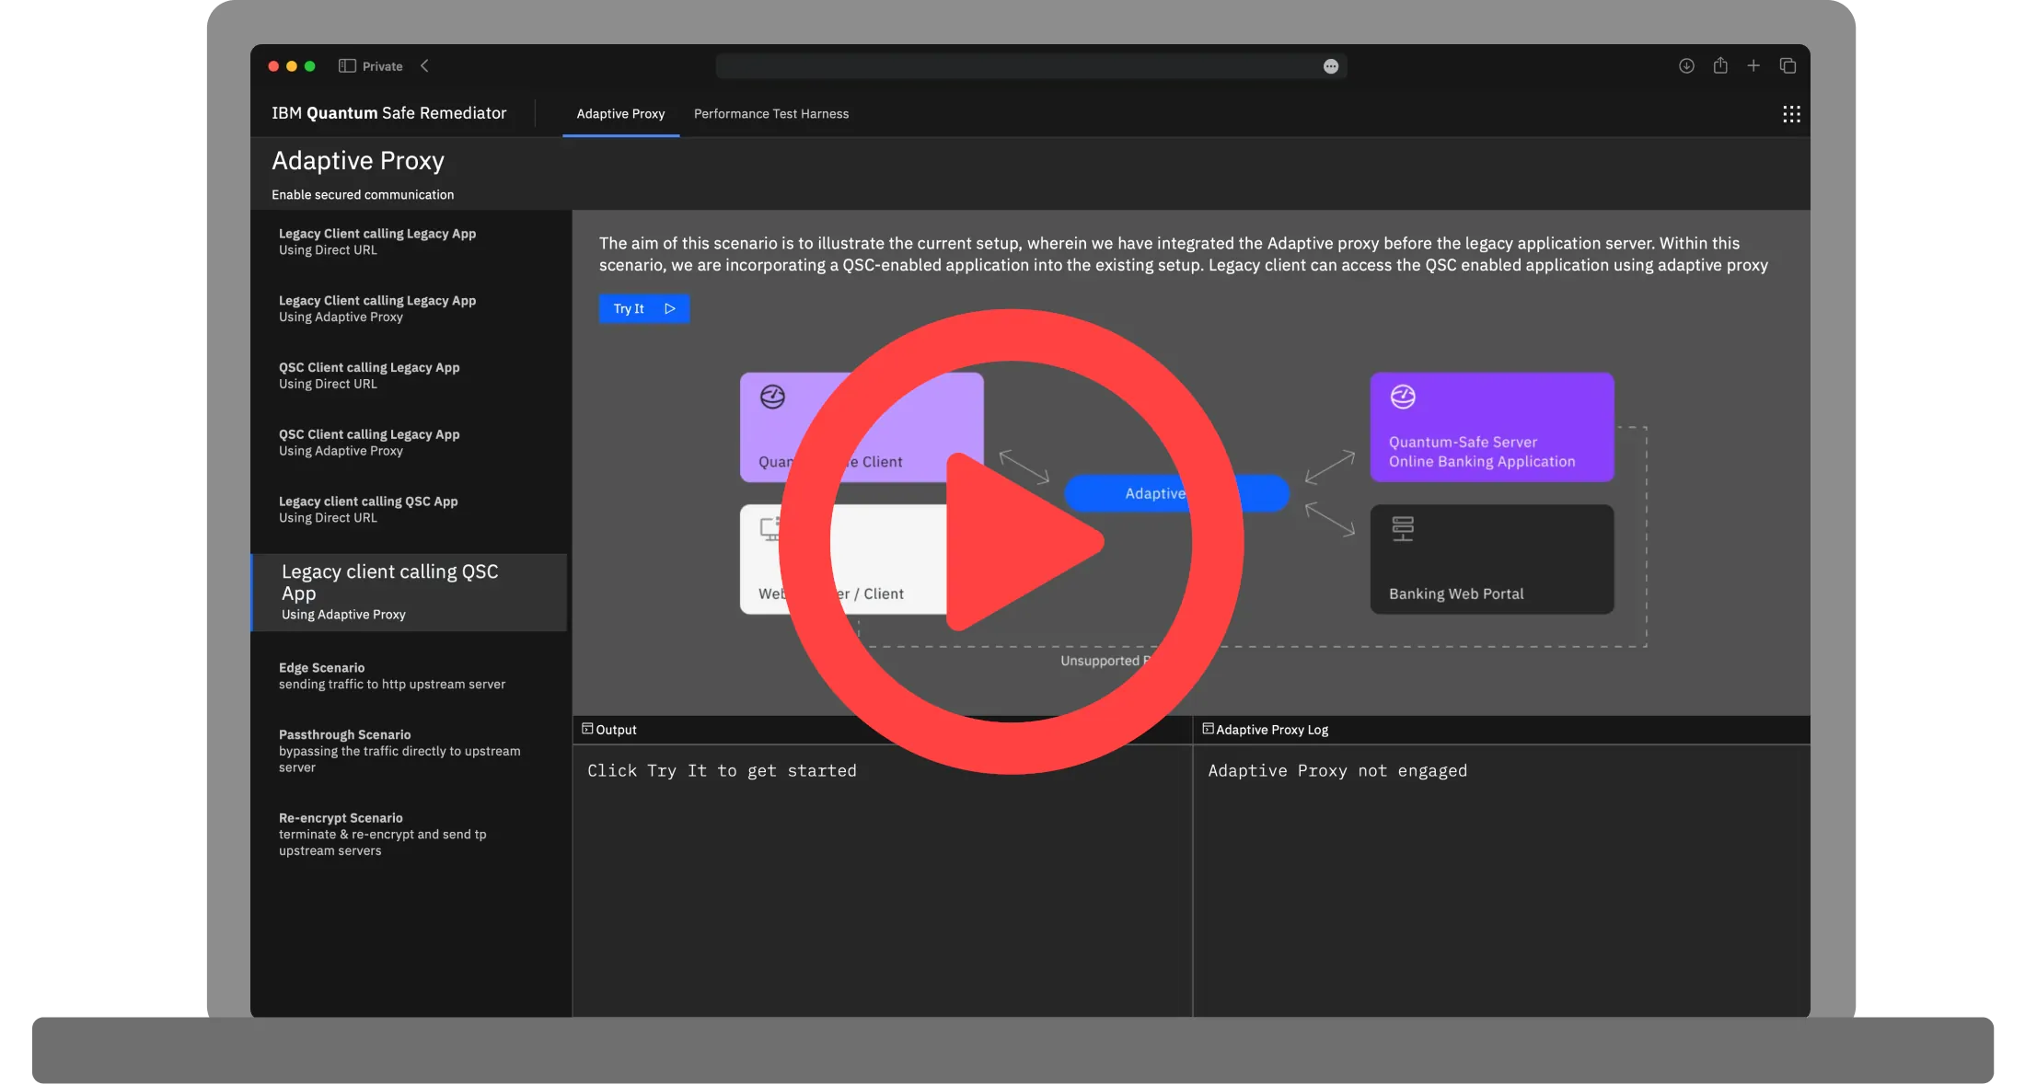Click the Quantum-Safe Server Online Banking Application box
Image resolution: width=2025 pixels, height=1084 pixels.
[1492, 427]
